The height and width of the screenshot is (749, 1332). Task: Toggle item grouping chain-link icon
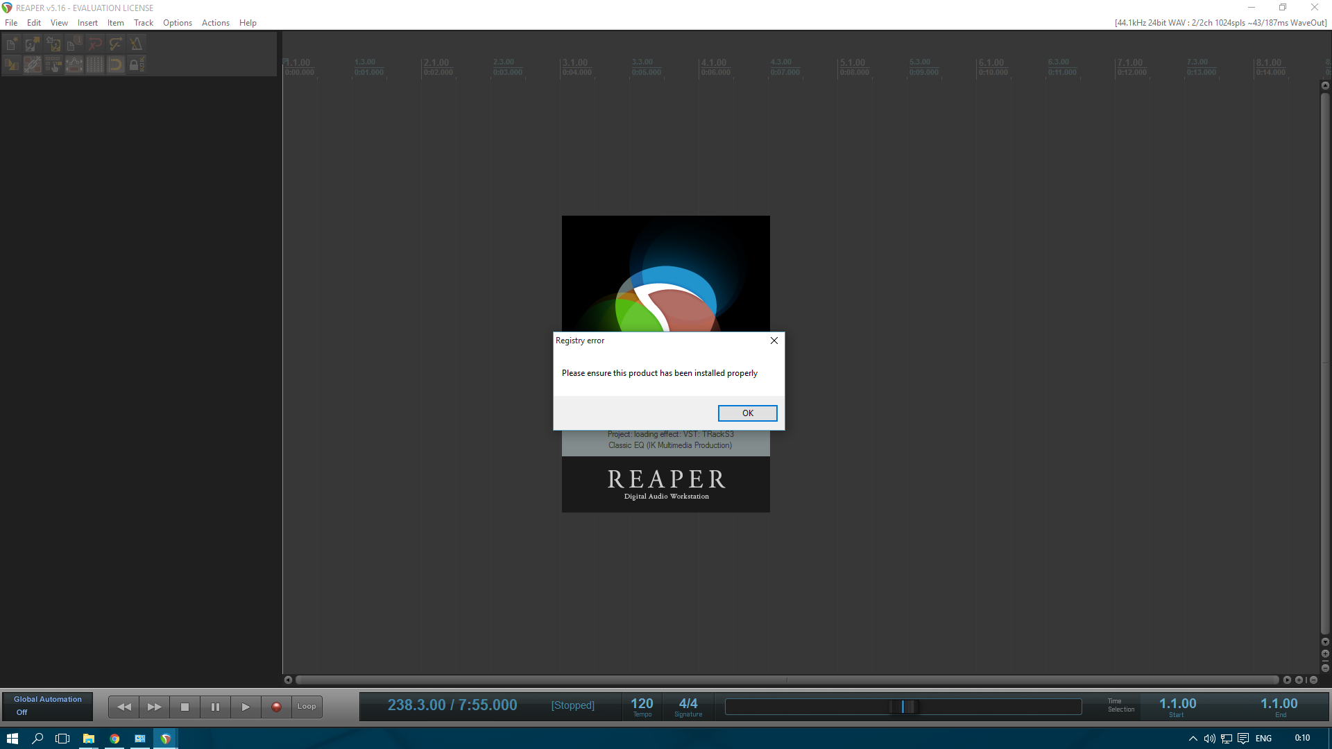coord(33,65)
